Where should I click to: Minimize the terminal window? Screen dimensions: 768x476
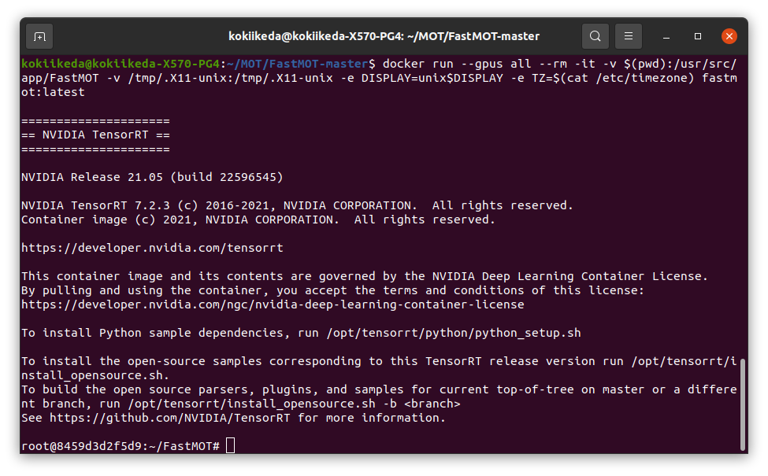666,36
